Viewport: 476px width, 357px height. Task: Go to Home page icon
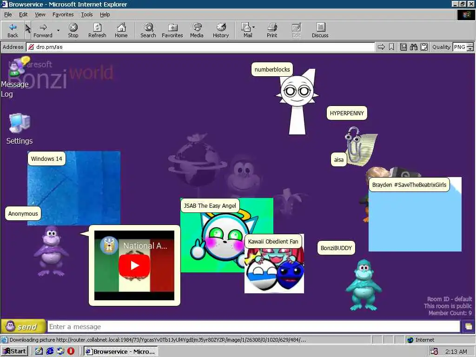pos(121,30)
